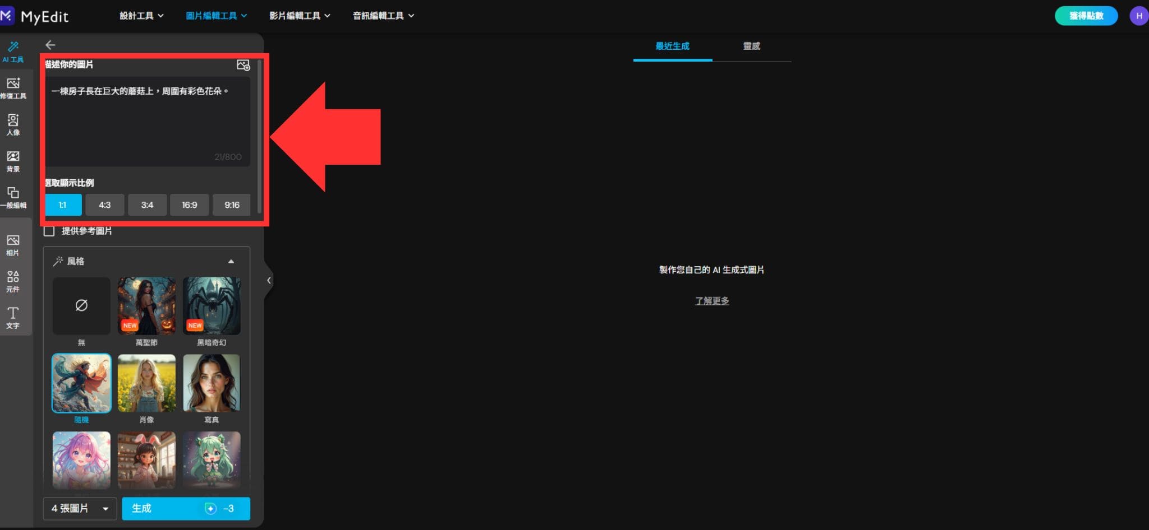Select the 寫真 style thumbnail
Screen dimensions: 1149x530
pos(212,383)
